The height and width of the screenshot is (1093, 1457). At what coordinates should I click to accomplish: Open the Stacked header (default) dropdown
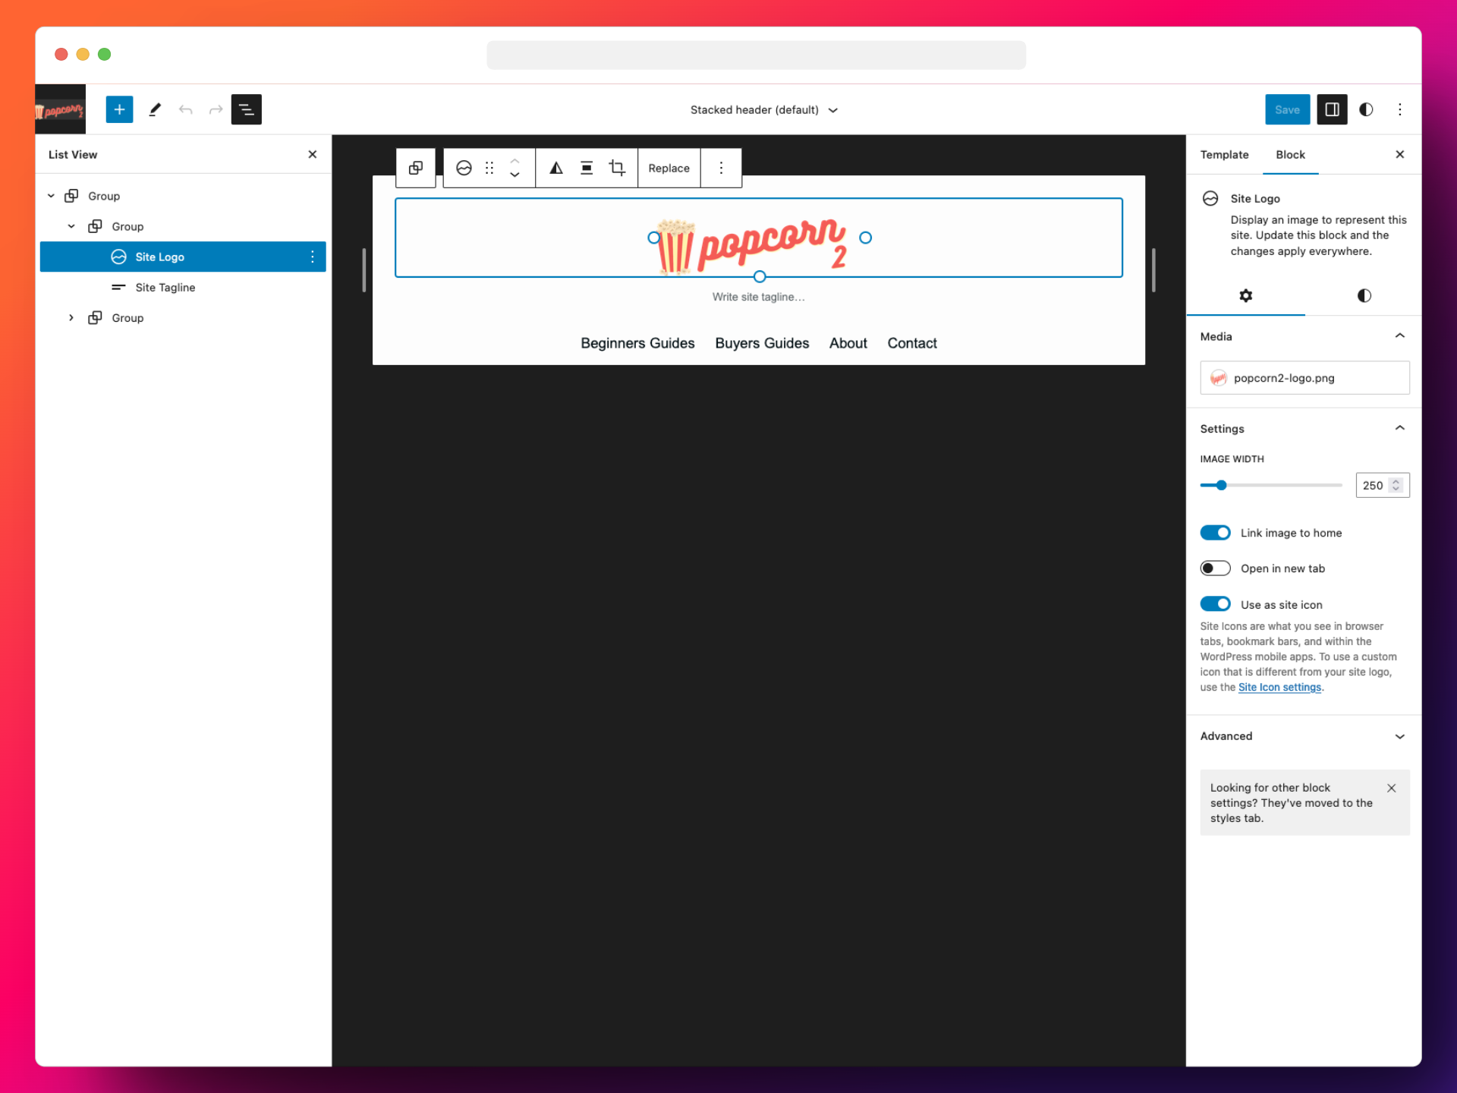tap(764, 109)
